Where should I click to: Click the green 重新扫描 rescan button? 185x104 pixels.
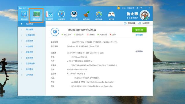[x=139, y=30]
